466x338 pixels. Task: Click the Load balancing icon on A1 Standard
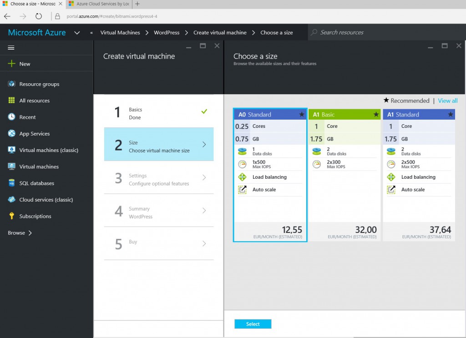click(x=391, y=177)
